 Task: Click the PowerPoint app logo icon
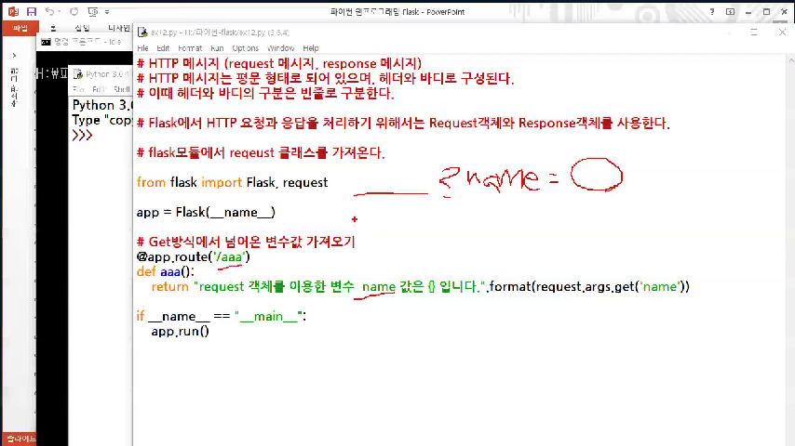[x=13, y=11]
